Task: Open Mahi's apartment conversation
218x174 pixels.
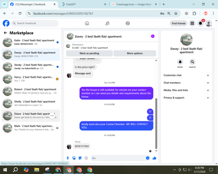Action: [31, 128]
